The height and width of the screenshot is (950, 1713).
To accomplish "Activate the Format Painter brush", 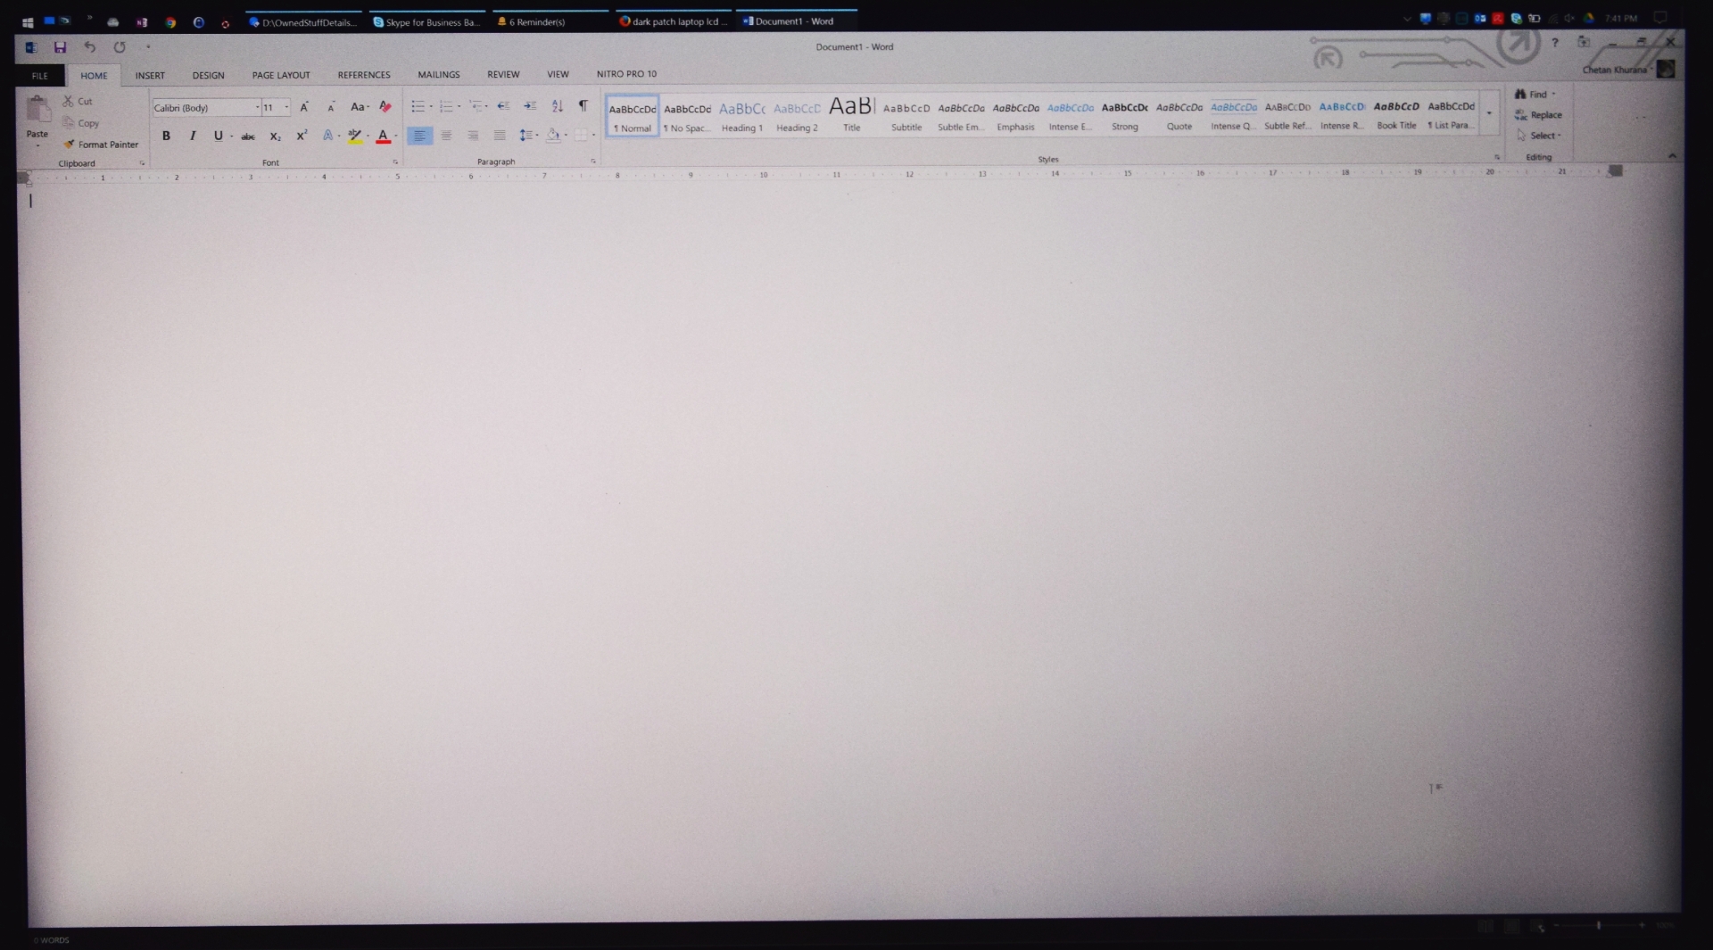I will click(101, 145).
